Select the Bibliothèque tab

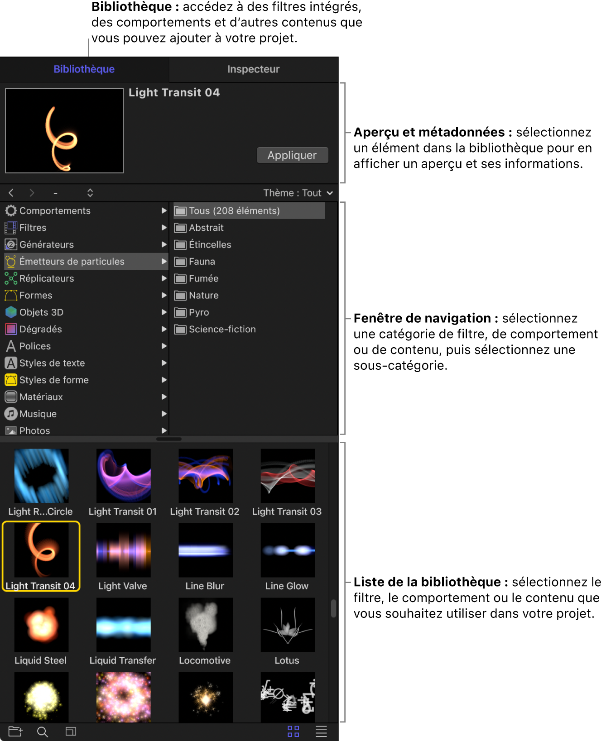point(84,69)
